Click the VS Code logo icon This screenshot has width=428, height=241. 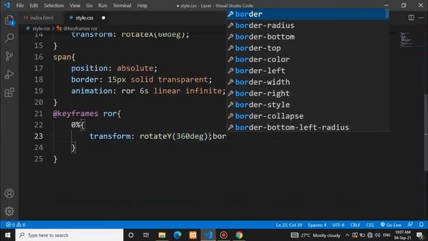pos(7,5)
